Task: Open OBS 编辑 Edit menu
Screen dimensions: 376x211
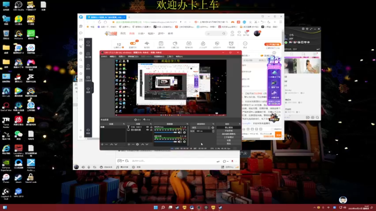Action: coord(113,56)
